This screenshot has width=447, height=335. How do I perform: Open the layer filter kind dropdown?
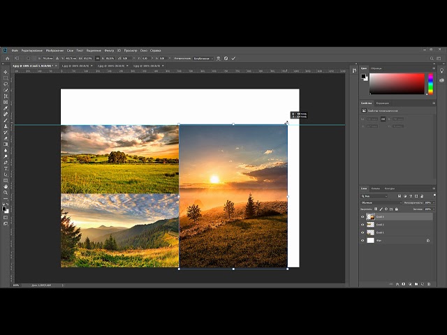375,196
